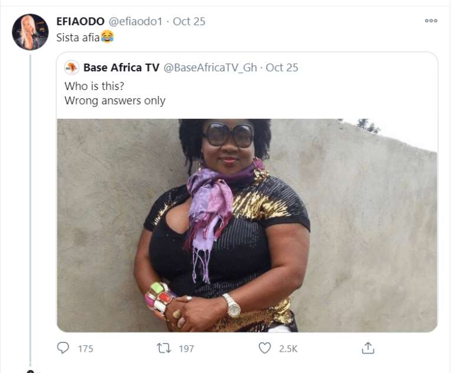
Task: Click the reply speech bubble icon
Action: (63, 348)
